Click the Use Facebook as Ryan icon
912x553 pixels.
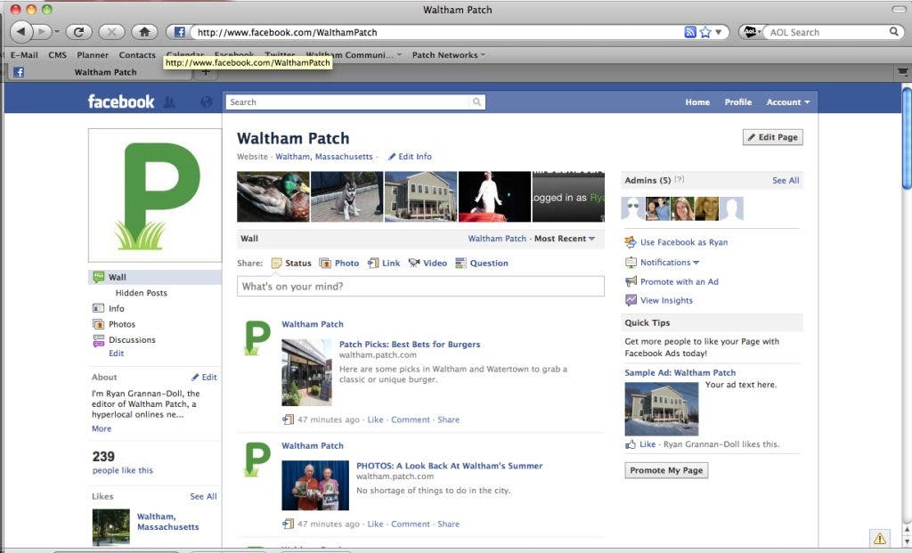pyautogui.click(x=631, y=242)
